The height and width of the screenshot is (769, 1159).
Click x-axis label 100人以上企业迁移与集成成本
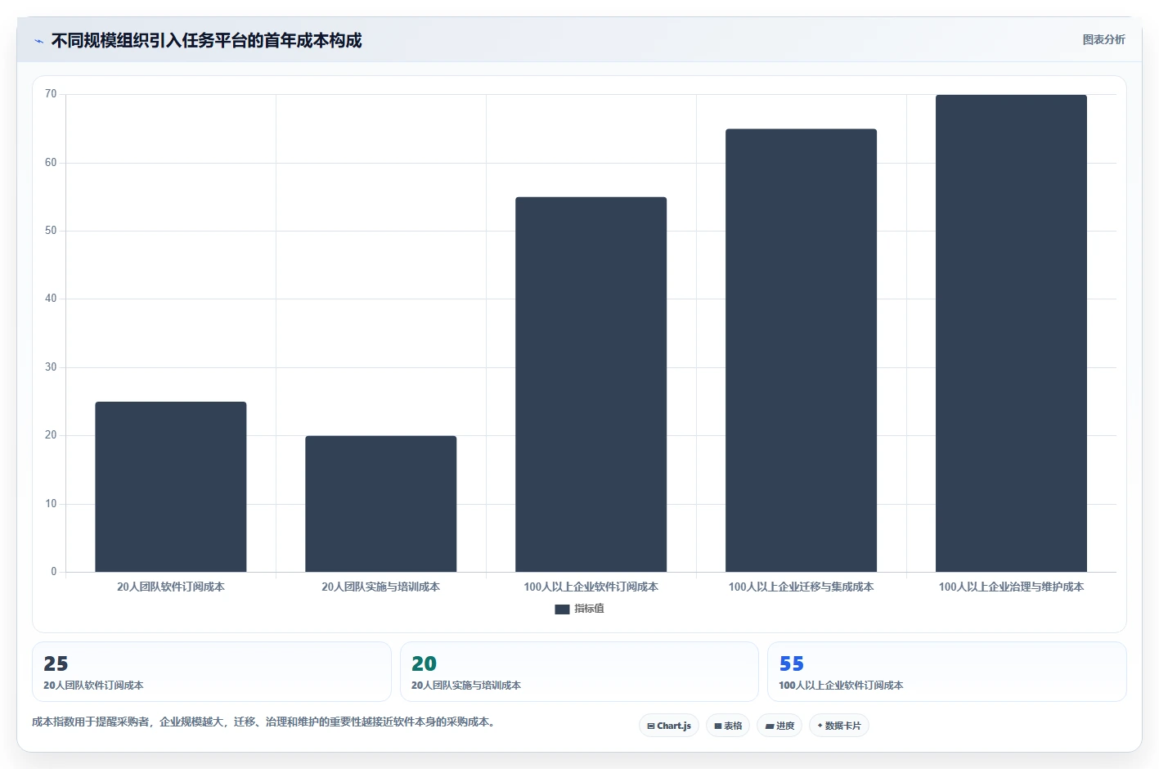801,587
